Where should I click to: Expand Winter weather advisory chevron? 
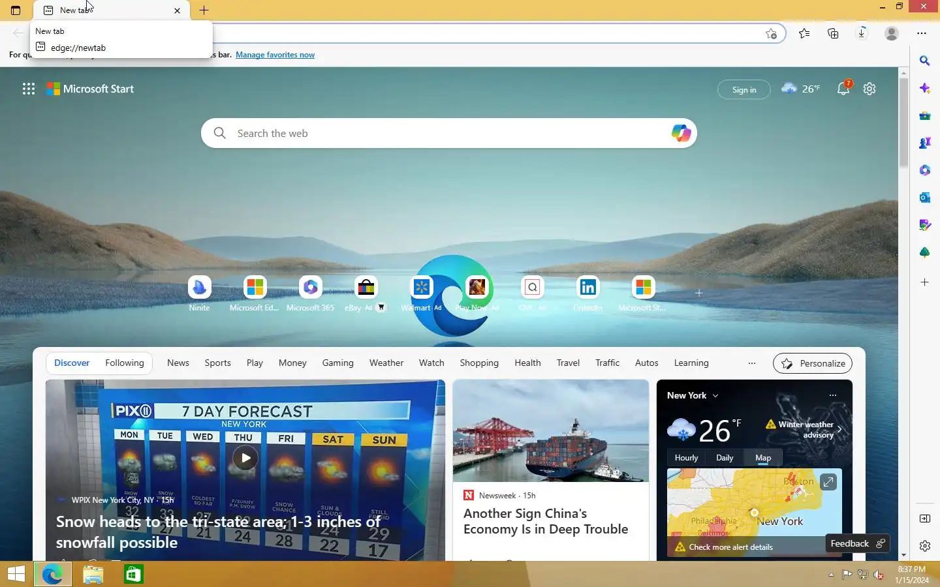(x=839, y=429)
